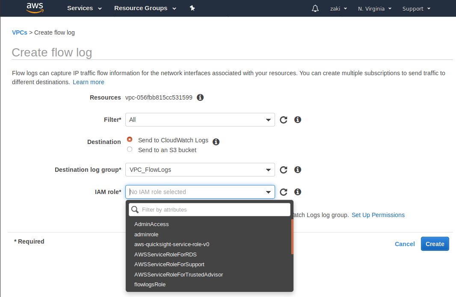The image size is (456, 297).
Task: Open the Services menu
Action: (84, 9)
